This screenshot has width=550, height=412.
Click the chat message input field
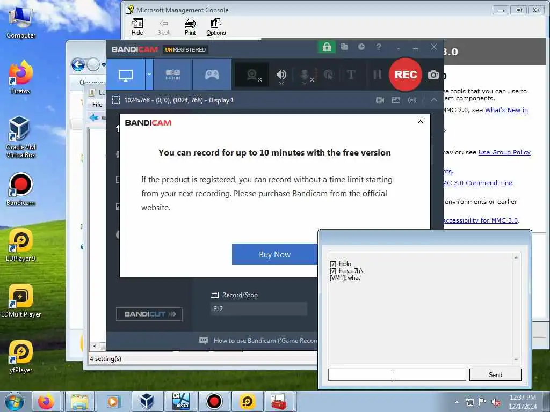[397, 375]
